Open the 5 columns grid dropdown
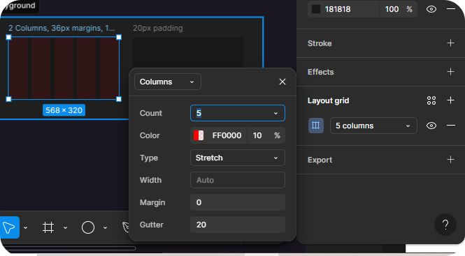 (x=373, y=126)
